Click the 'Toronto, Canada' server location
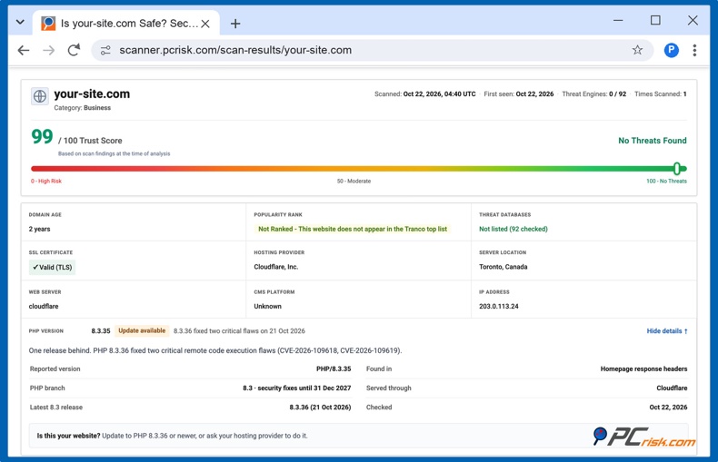The image size is (718, 462). [x=504, y=267]
